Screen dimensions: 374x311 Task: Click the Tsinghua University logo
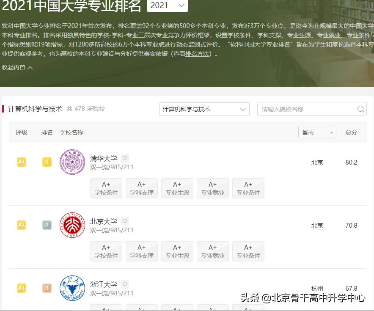coord(72,162)
